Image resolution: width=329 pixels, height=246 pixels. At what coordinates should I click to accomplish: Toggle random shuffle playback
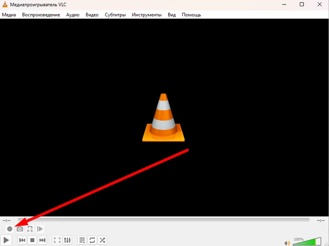click(x=102, y=240)
